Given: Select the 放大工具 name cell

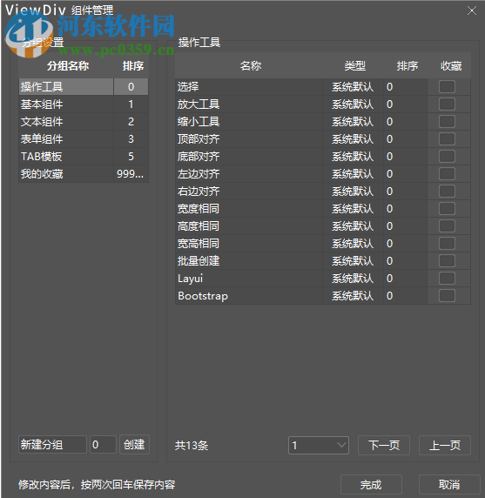Looking at the screenshot, I should (249, 104).
